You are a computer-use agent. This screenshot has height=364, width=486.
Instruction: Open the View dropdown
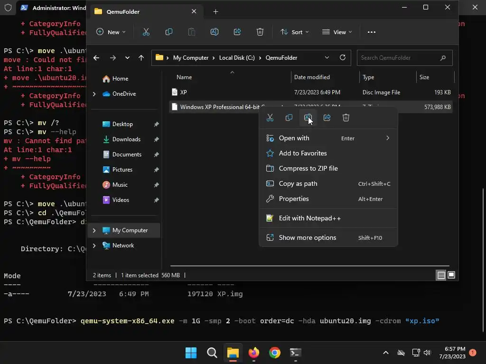tap(337, 32)
